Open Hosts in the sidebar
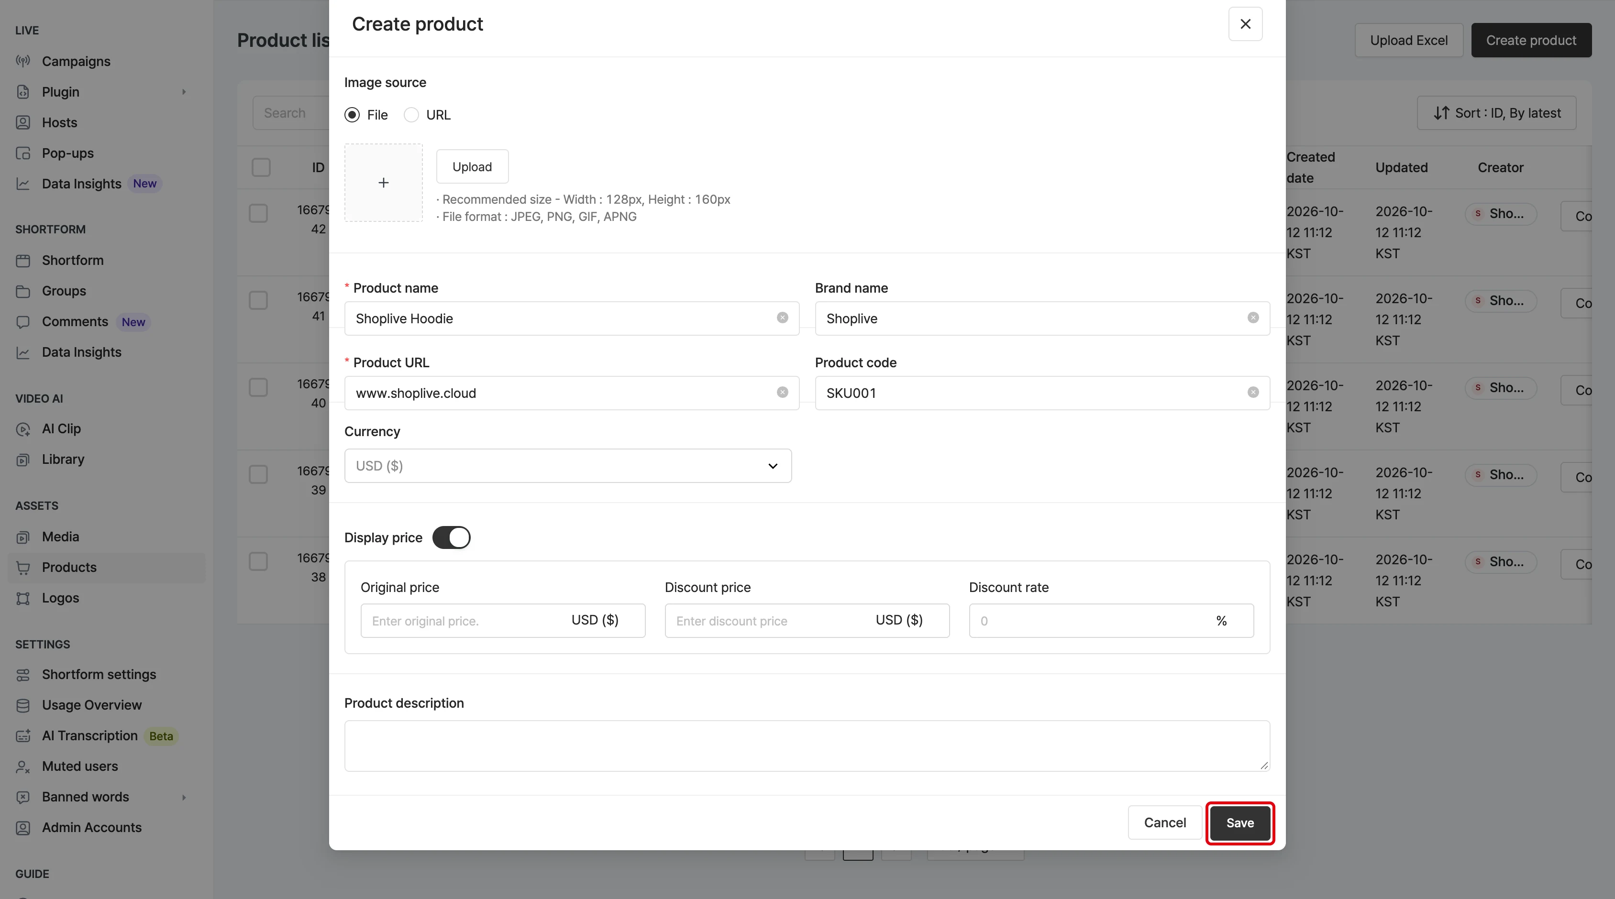Screen dimensions: 1615x899 click(60, 123)
